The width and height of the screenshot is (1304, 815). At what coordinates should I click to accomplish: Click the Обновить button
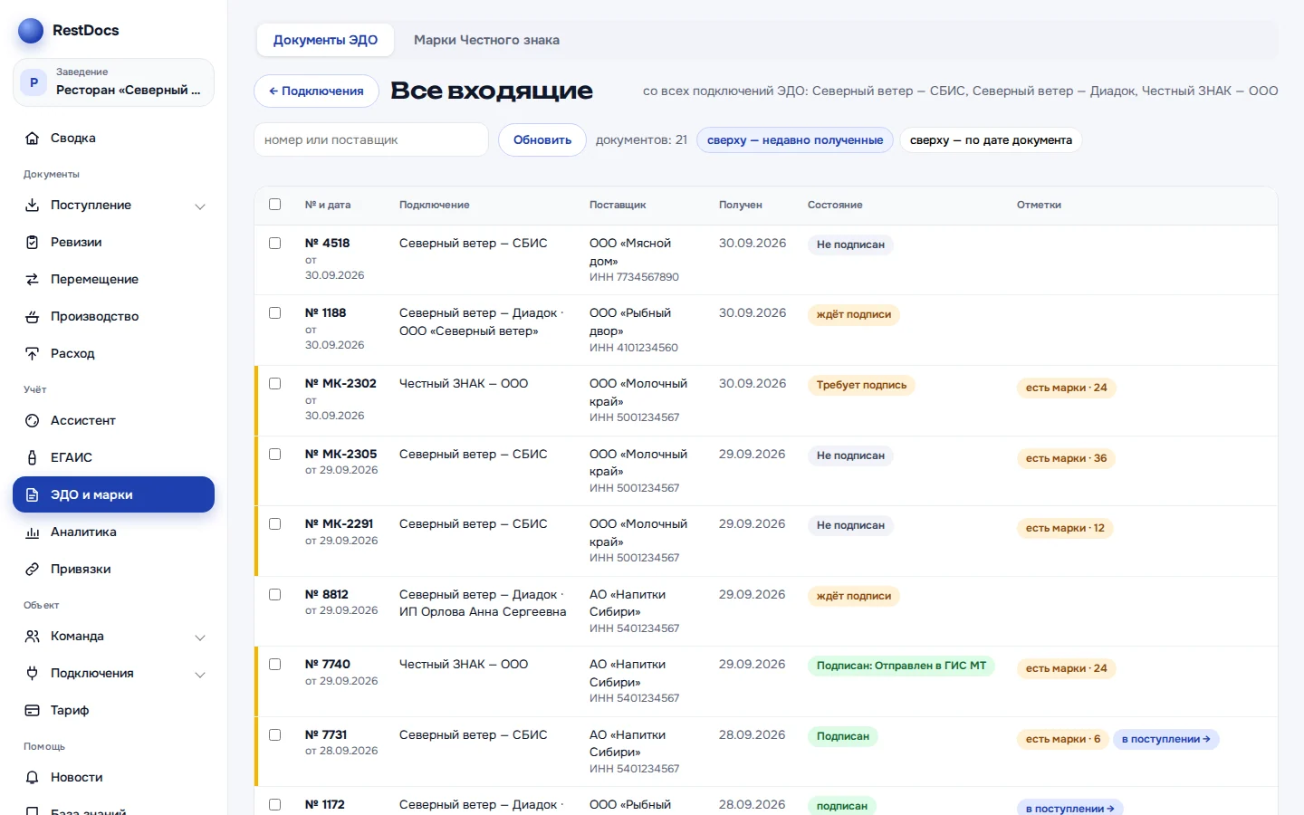542,140
